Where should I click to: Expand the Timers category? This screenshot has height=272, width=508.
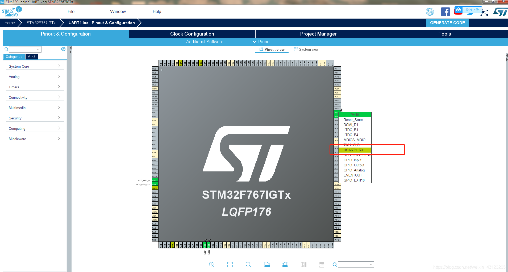click(35, 87)
